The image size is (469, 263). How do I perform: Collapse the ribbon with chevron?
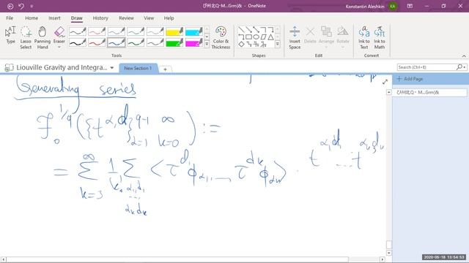click(x=464, y=56)
